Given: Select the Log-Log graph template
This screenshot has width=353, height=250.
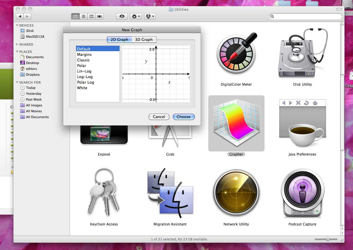Looking at the screenshot, I should coord(98,77).
